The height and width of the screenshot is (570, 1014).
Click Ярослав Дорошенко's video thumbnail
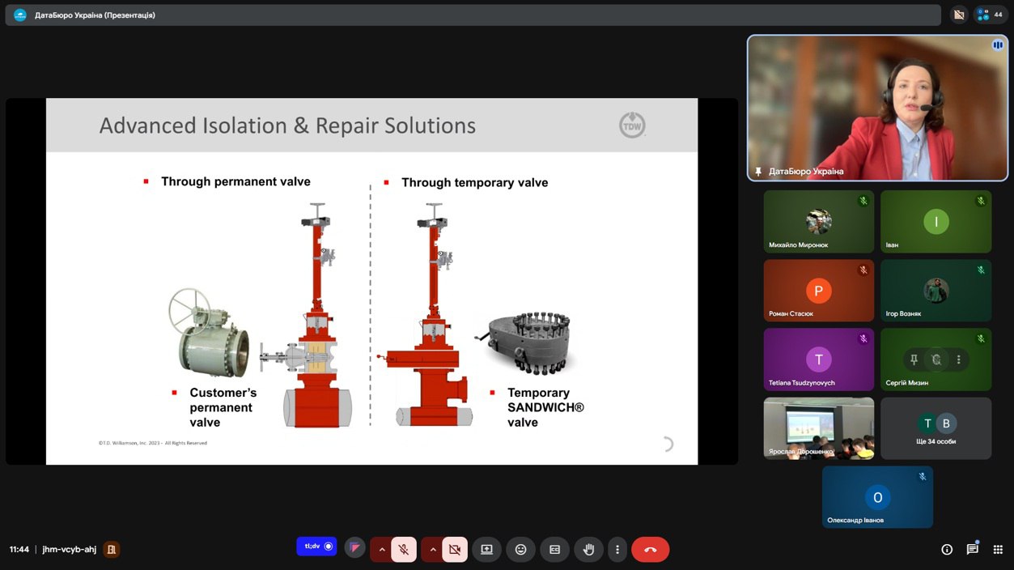(818, 428)
